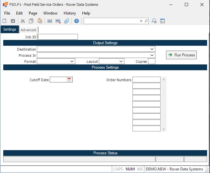Clear the toolbar search box with X

coord(141,21)
